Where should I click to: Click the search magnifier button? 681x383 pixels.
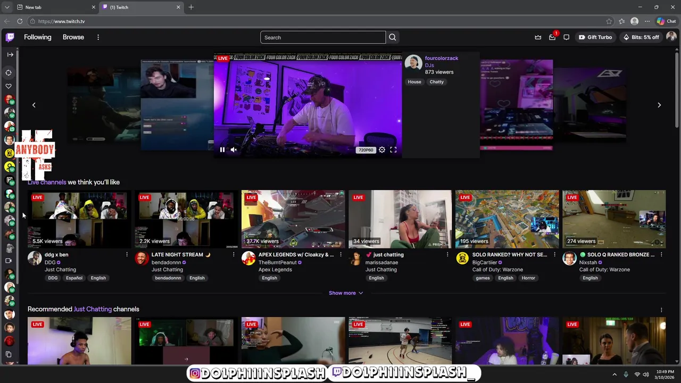click(x=392, y=37)
